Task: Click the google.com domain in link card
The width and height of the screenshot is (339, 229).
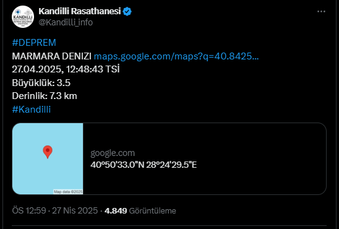Action: point(113,153)
